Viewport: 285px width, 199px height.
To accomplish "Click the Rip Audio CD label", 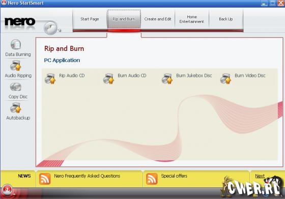I will click(72, 75).
